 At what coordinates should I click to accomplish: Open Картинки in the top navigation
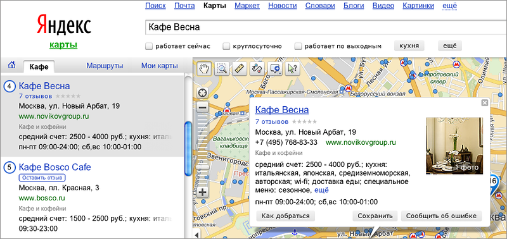[418, 6]
